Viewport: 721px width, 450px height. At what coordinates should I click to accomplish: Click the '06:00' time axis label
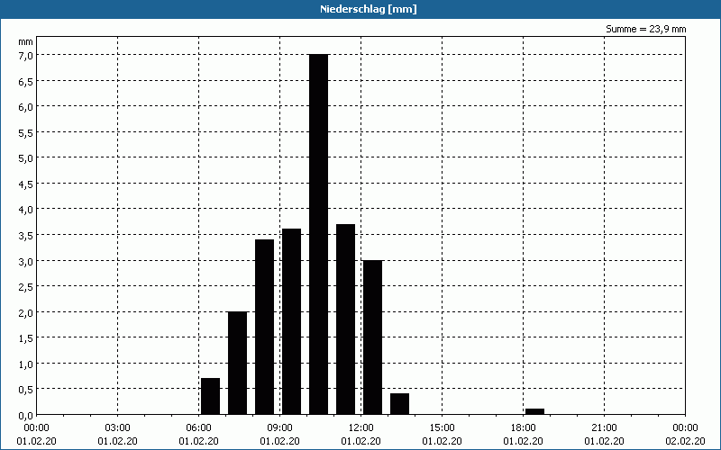[x=198, y=428]
